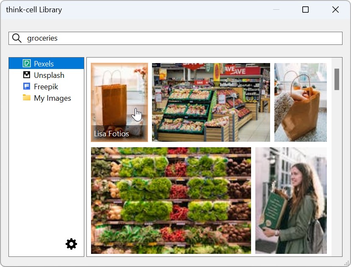
Task: Select the supermarket produce stand photo
Action: (211, 102)
